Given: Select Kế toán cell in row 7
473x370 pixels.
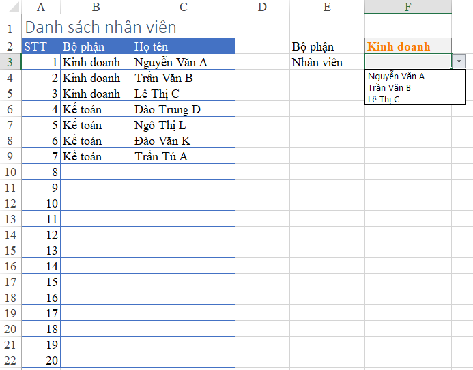Looking at the screenshot, I should 96,125.
